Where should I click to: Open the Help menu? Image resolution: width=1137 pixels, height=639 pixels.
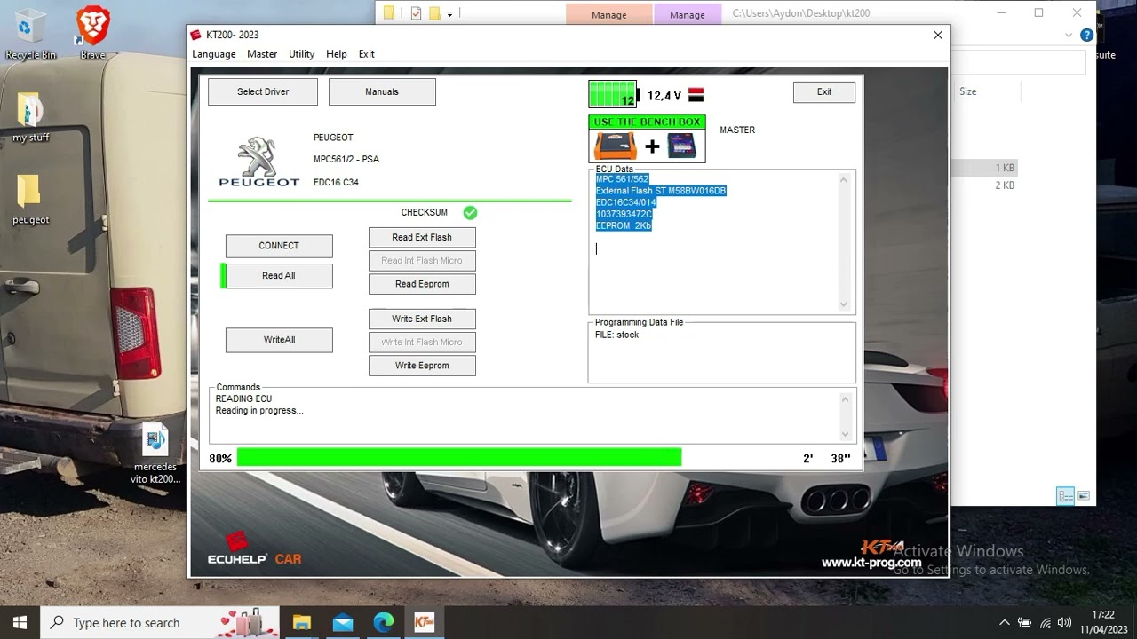(x=337, y=54)
